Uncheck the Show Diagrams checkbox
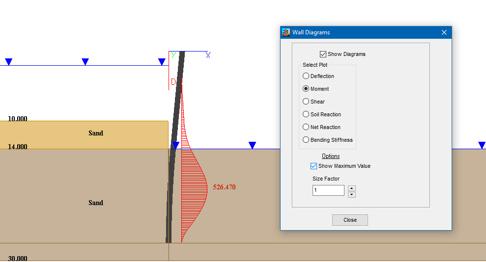 (323, 54)
